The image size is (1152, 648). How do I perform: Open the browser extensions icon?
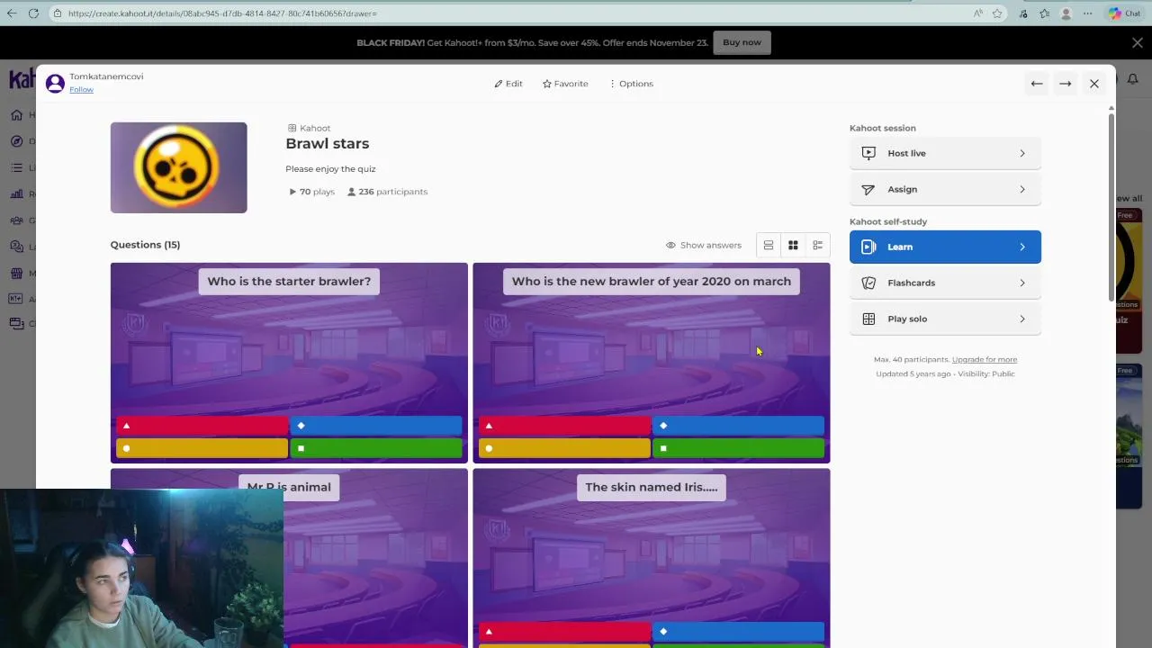1023,13
